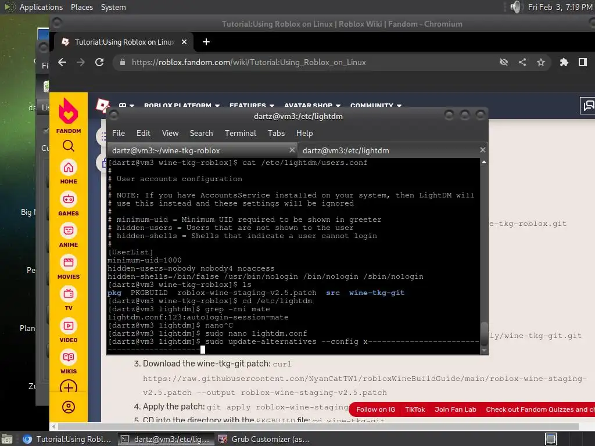Open the Places menu
Image resolution: width=595 pixels, height=446 pixels.
pos(81,7)
